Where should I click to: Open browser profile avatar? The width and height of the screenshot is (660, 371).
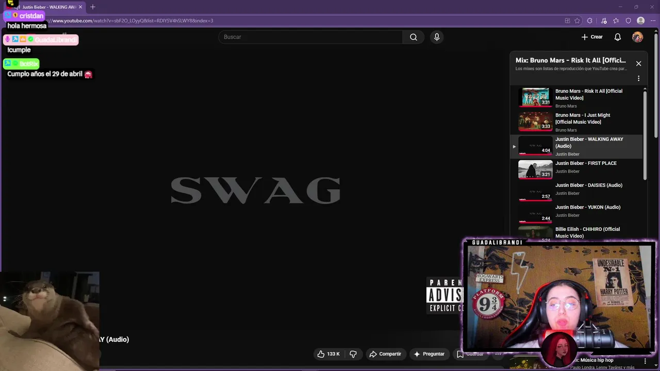pos(640,21)
